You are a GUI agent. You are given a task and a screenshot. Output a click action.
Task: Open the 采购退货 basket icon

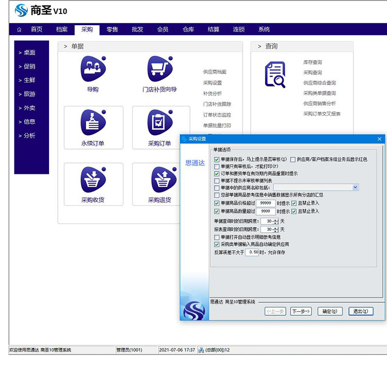click(164, 180)
